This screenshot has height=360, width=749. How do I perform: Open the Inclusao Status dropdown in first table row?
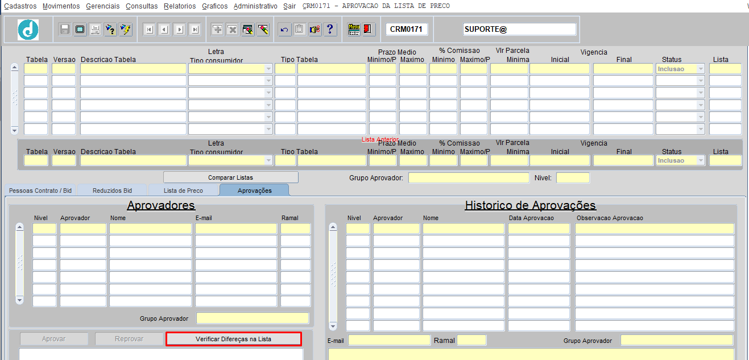click(701, 69)
